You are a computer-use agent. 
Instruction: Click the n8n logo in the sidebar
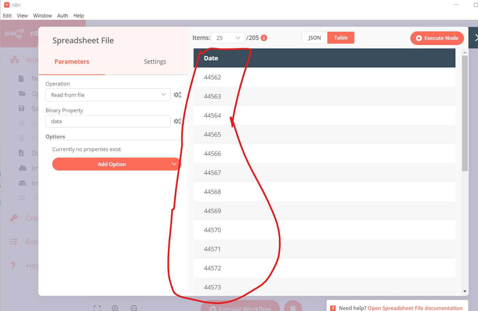14,33
